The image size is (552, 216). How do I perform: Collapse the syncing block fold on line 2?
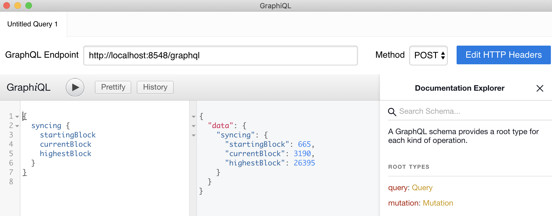[x=17, y=126]
